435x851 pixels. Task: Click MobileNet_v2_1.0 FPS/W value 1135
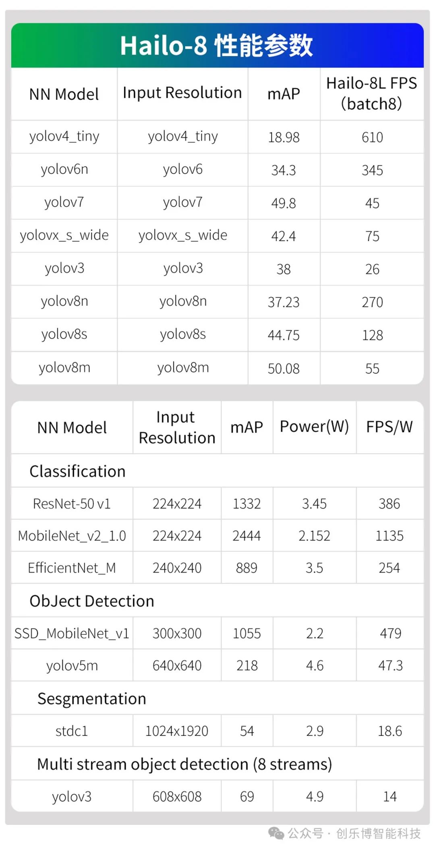pyautogui.click(x=389, y=536)
